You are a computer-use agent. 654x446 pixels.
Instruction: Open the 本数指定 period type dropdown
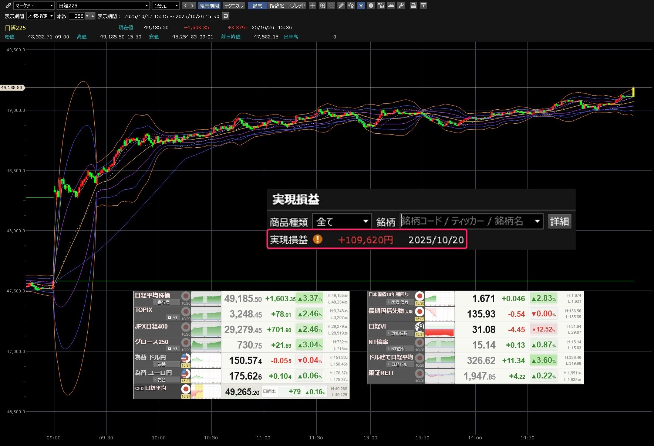click(41, 16)
